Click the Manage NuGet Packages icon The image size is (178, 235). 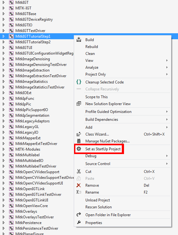click(x=79, y=141)
